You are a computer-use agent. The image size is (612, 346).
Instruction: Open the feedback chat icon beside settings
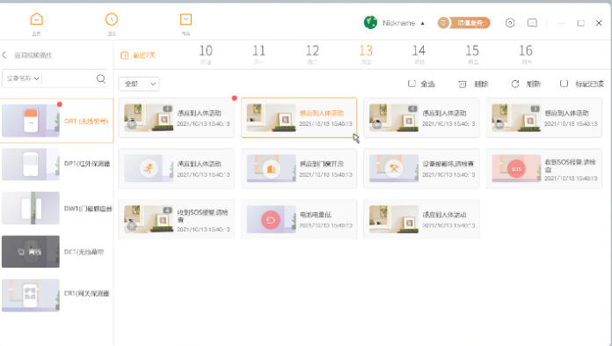point(532,23)
